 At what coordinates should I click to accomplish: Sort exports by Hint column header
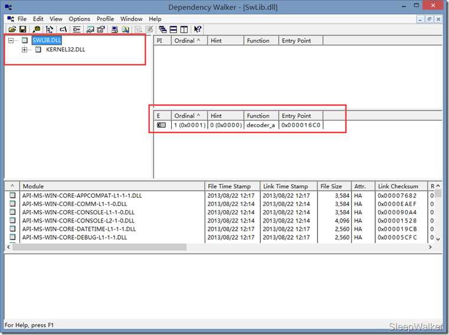225,116
